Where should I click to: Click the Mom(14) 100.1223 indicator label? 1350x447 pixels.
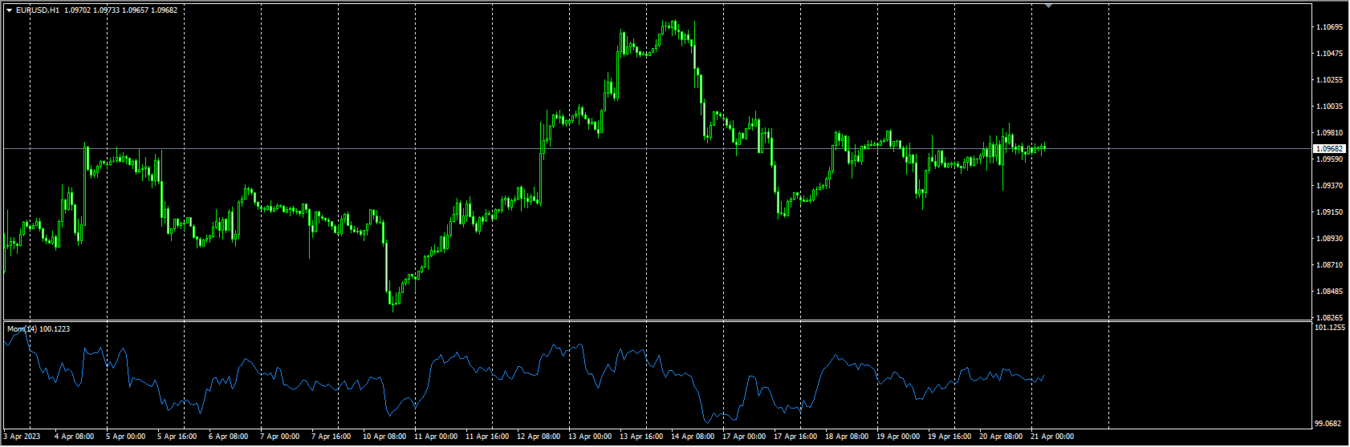(x=38, y=329)
